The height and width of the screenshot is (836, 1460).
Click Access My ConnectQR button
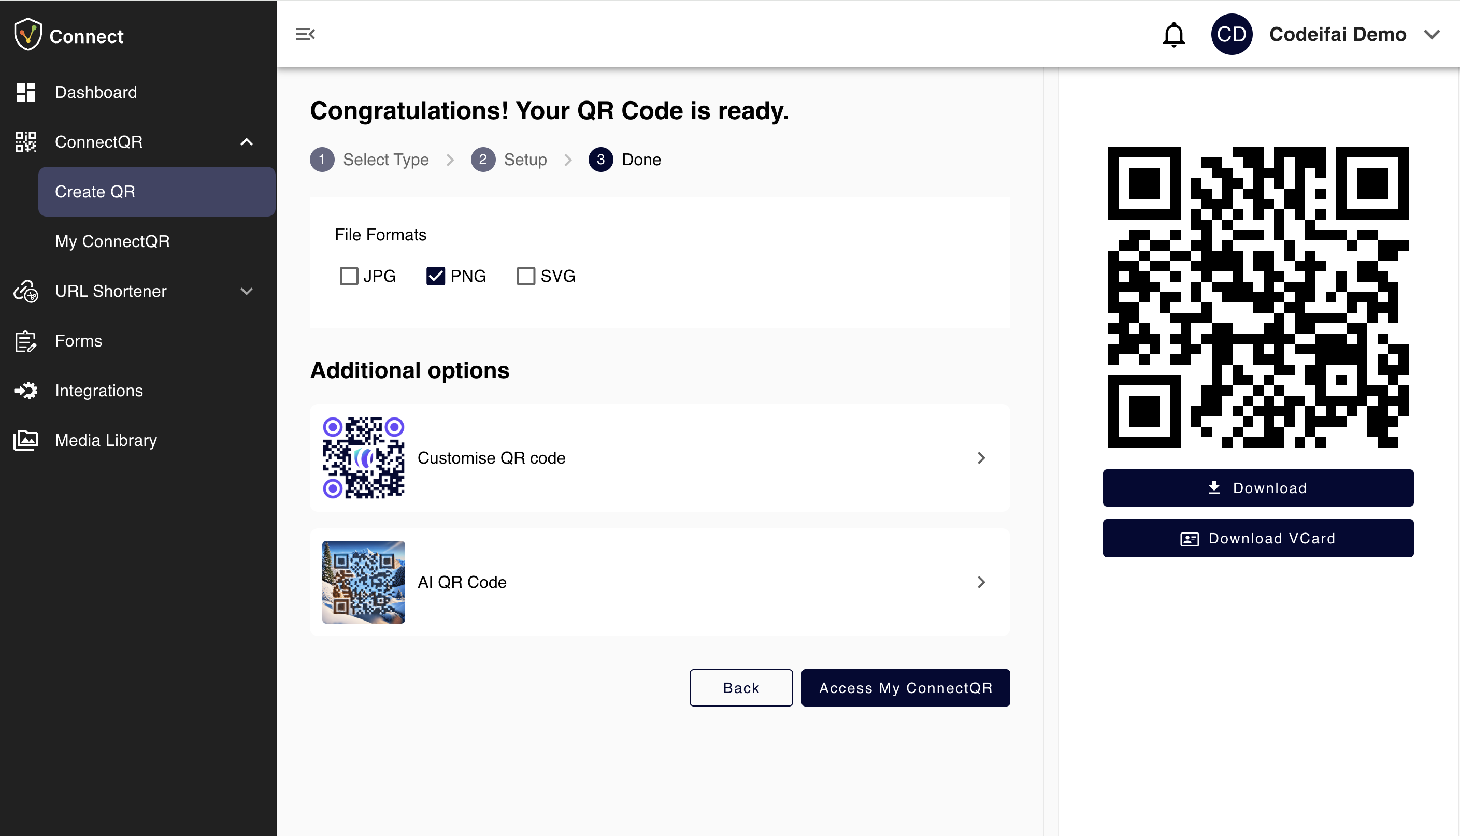905,688
